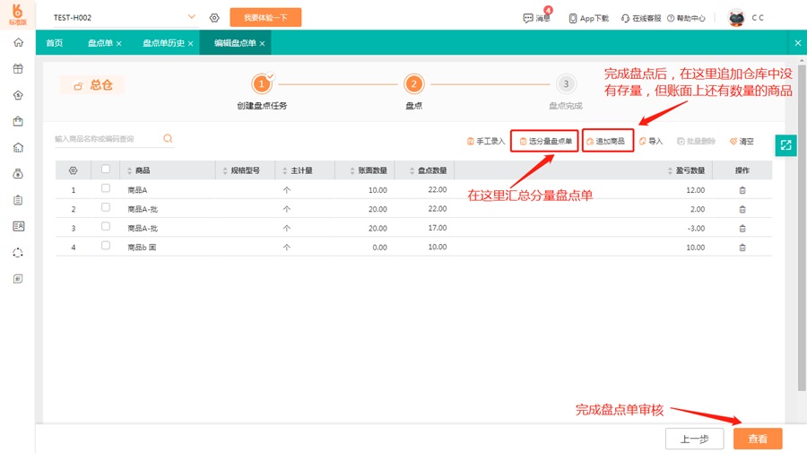This screenshot has height=453, width=807.
Task: Click 追加商品 add product button
Action: [x=607, y=141]
